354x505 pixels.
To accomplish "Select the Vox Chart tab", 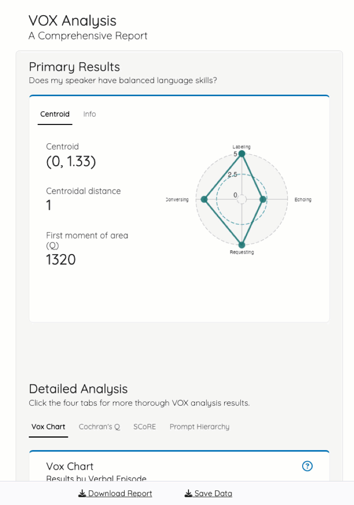I will (48, 427).
